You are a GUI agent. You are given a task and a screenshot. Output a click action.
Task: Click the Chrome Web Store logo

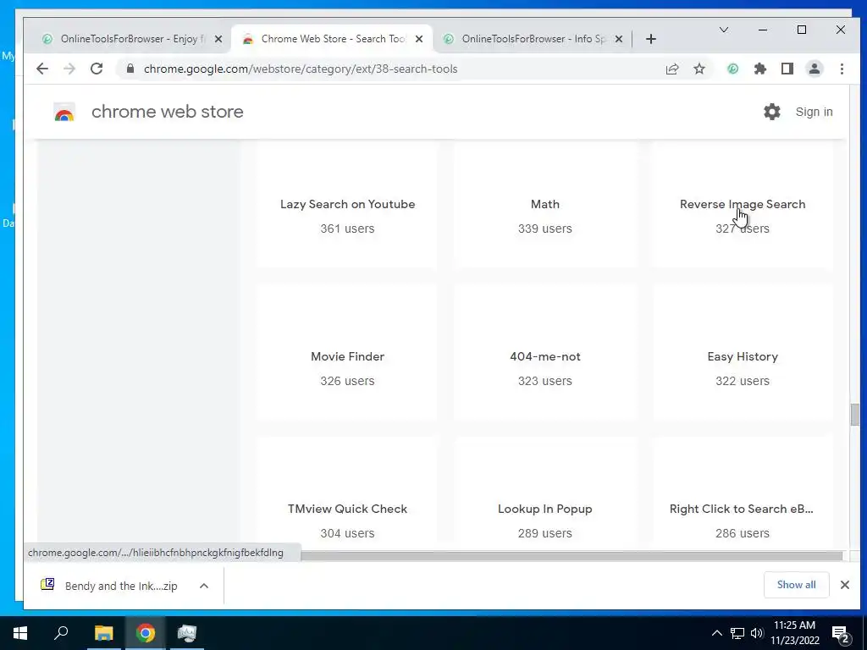tap(64, 113)
